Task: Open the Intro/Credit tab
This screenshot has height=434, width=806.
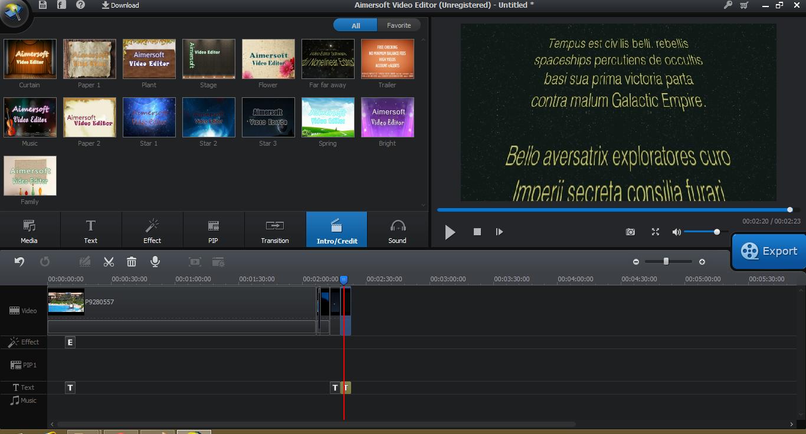Action: coord(337,230)
